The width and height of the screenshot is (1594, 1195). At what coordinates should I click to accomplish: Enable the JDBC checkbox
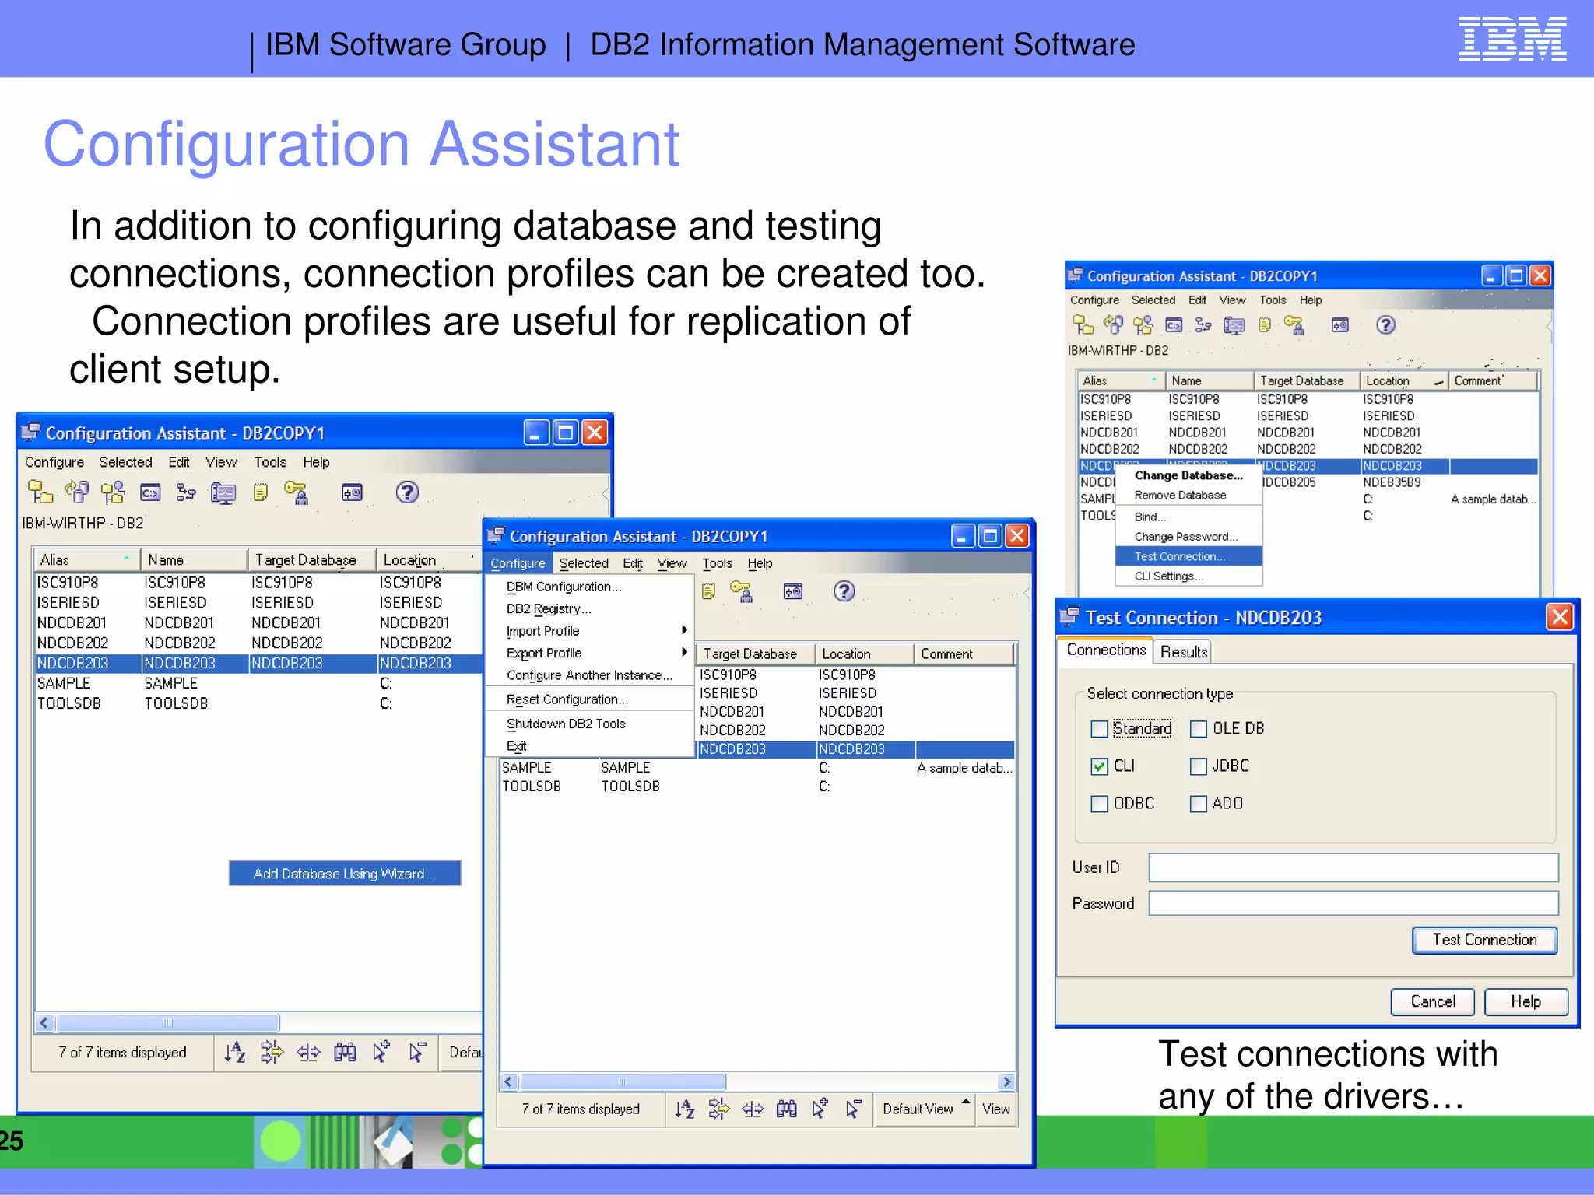[1199, 766]
